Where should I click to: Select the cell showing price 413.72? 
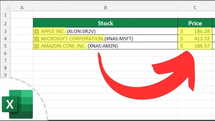pyautogui.click(x=195, y=39)
